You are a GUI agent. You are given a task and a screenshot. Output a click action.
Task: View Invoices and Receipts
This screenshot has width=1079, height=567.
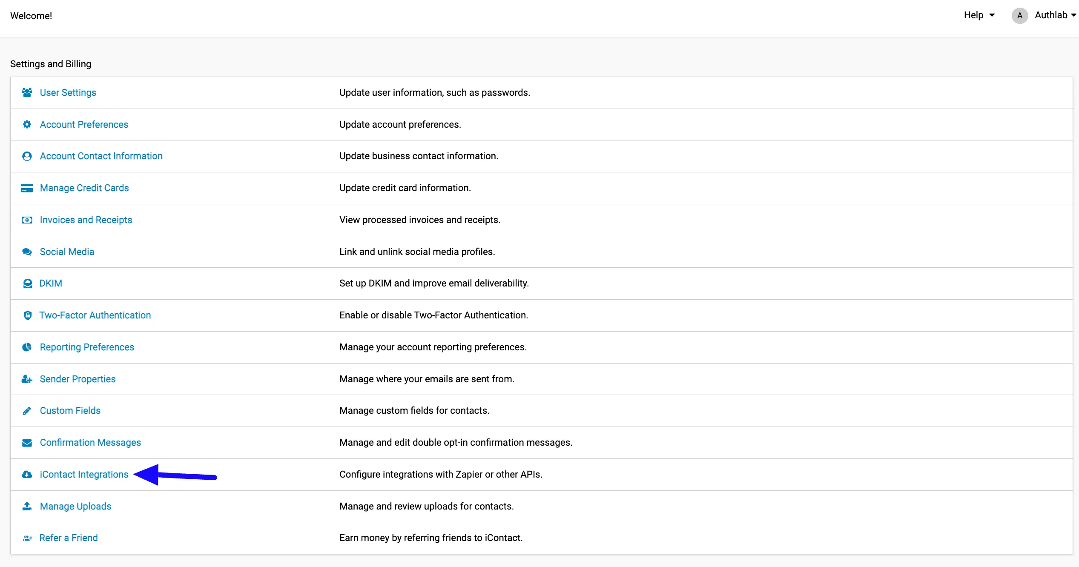[x=86, y=220]
